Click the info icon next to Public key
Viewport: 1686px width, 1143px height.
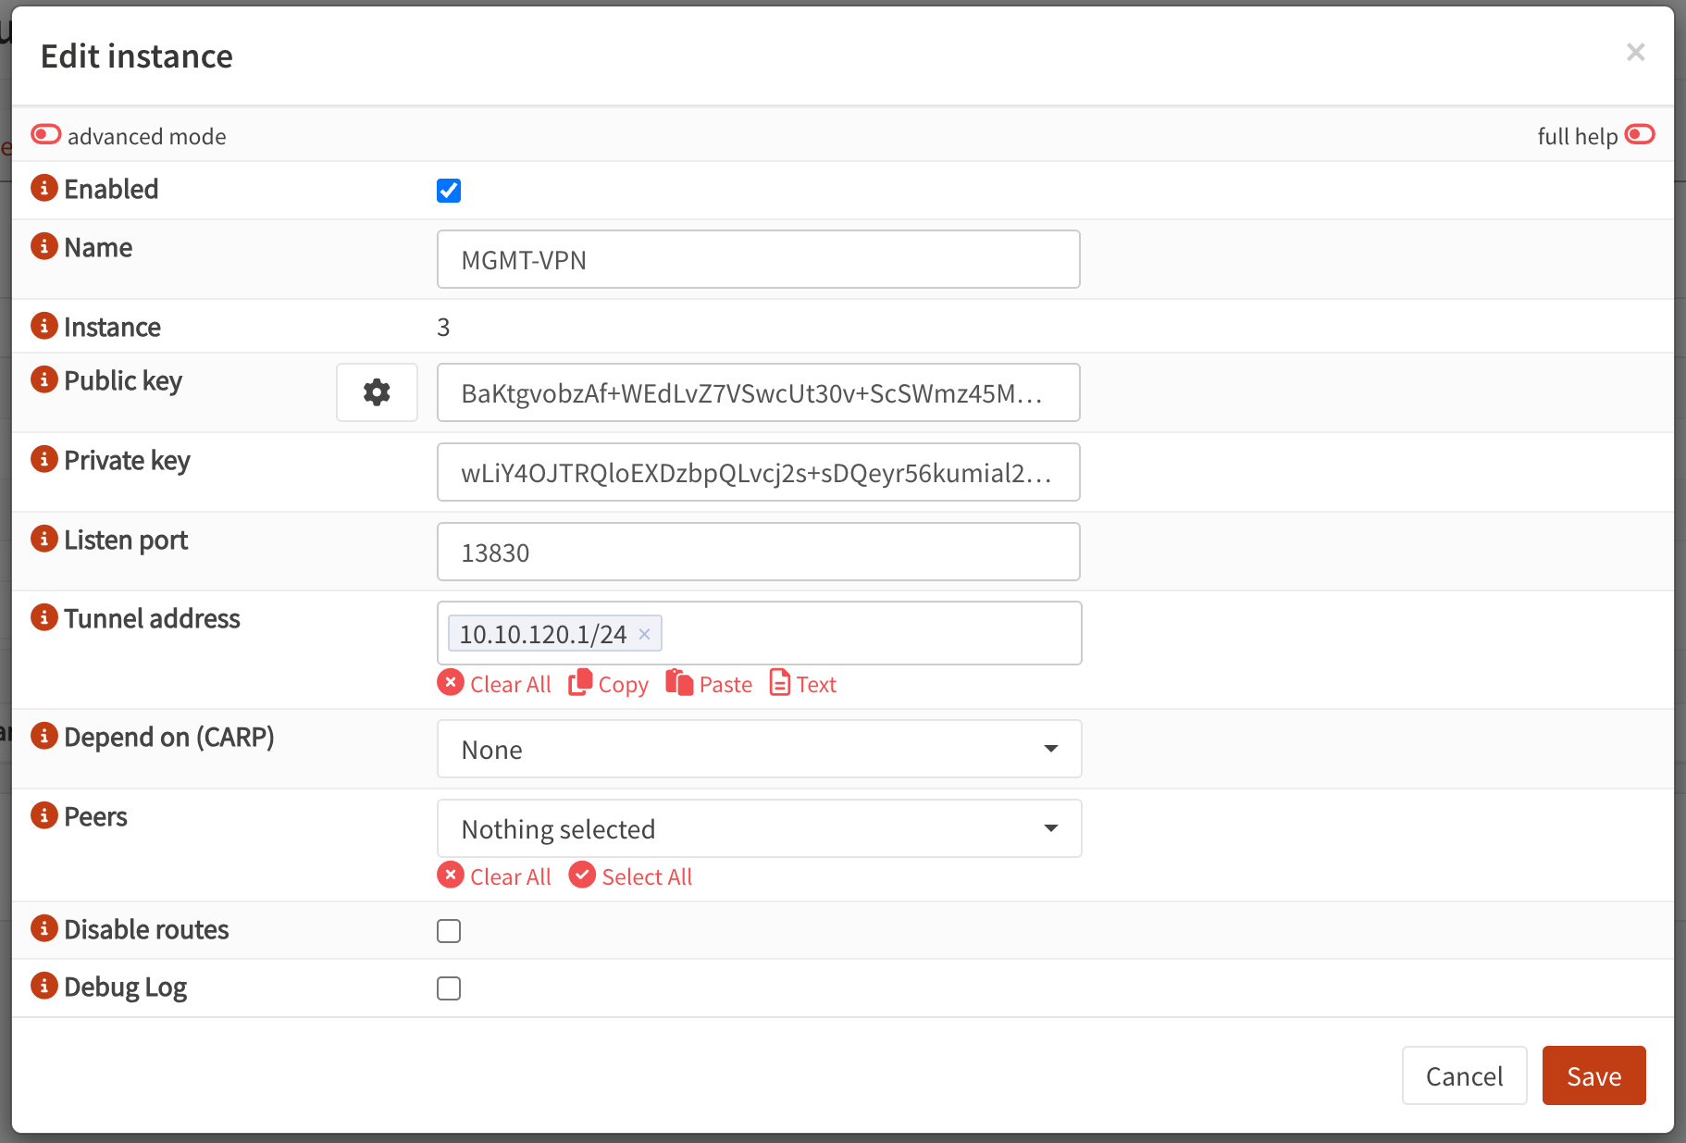tap(43, 379)
